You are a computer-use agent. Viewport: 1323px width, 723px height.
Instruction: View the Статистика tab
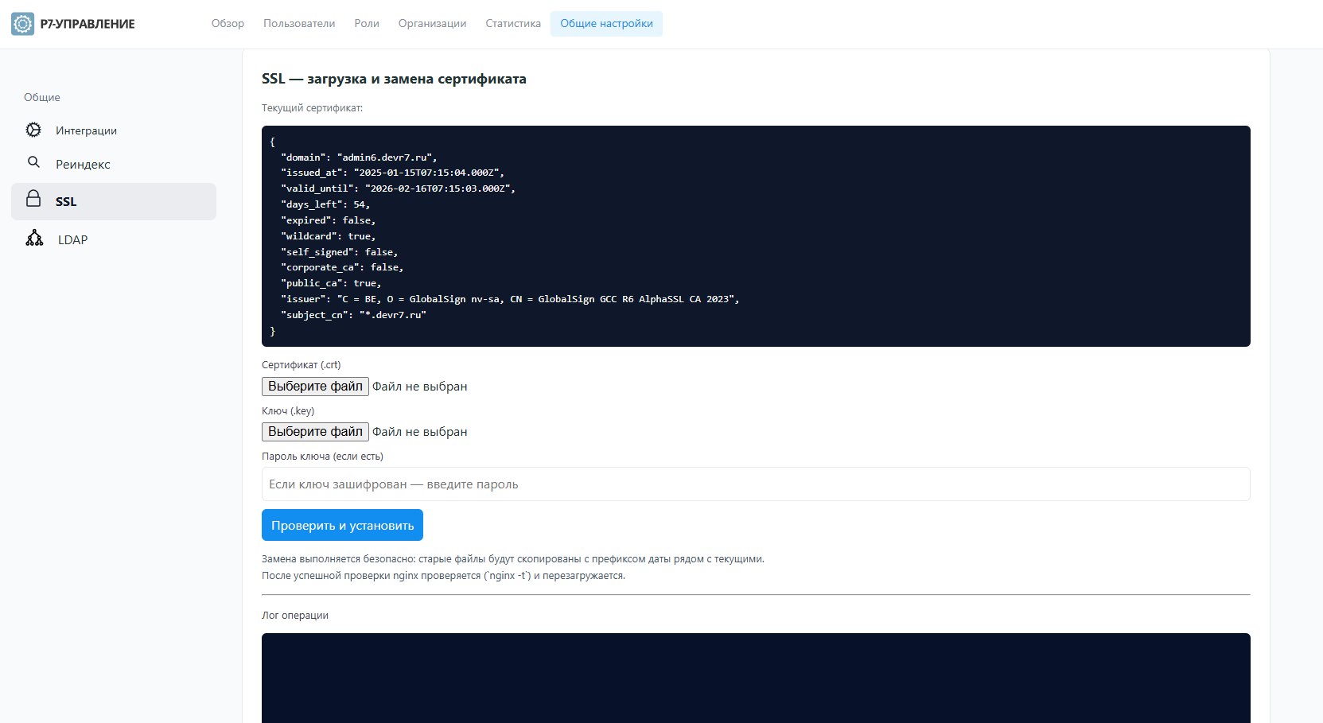pyautogui.click(x=513, y=24)
